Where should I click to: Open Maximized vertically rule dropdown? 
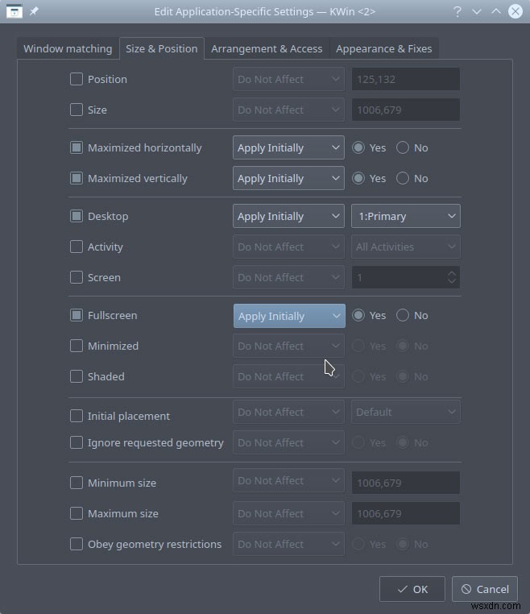288,178
